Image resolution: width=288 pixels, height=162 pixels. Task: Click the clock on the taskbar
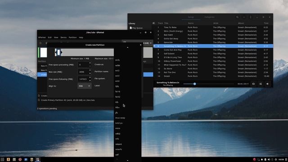[281, 159]
